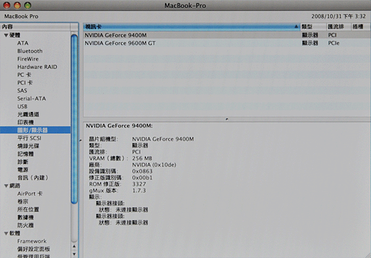Click the gMux version 1.7.3 value
Image resolution: width=371 pixels, height=258 pixels.
tap(139, 191)
